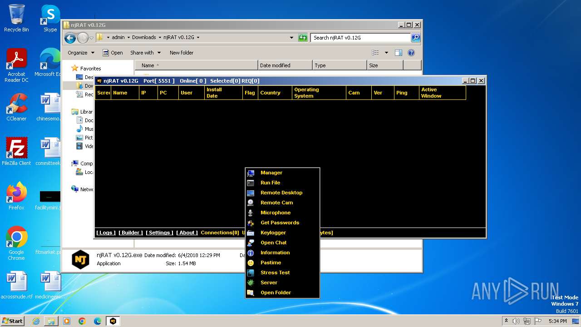
Task: Choose Get Passwords from the context menu
Action: [x=280, y=223]
